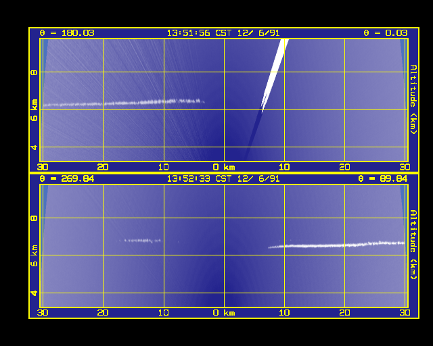
Task: Click the θ = 89.84 angle label
Action: coord(383,179)
